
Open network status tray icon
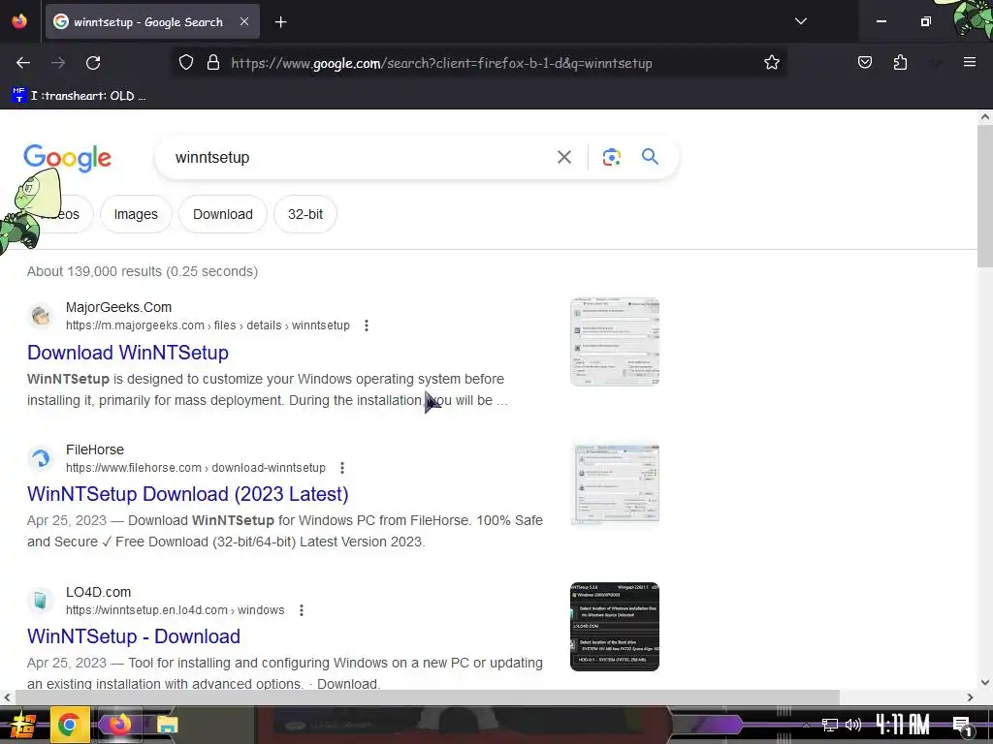(x=830, y=725)
